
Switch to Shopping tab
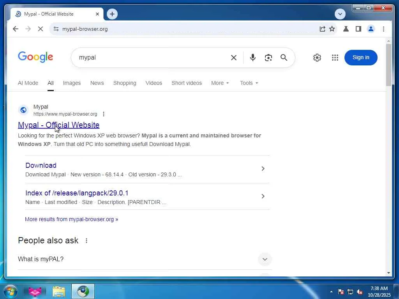tap(125, 83)
